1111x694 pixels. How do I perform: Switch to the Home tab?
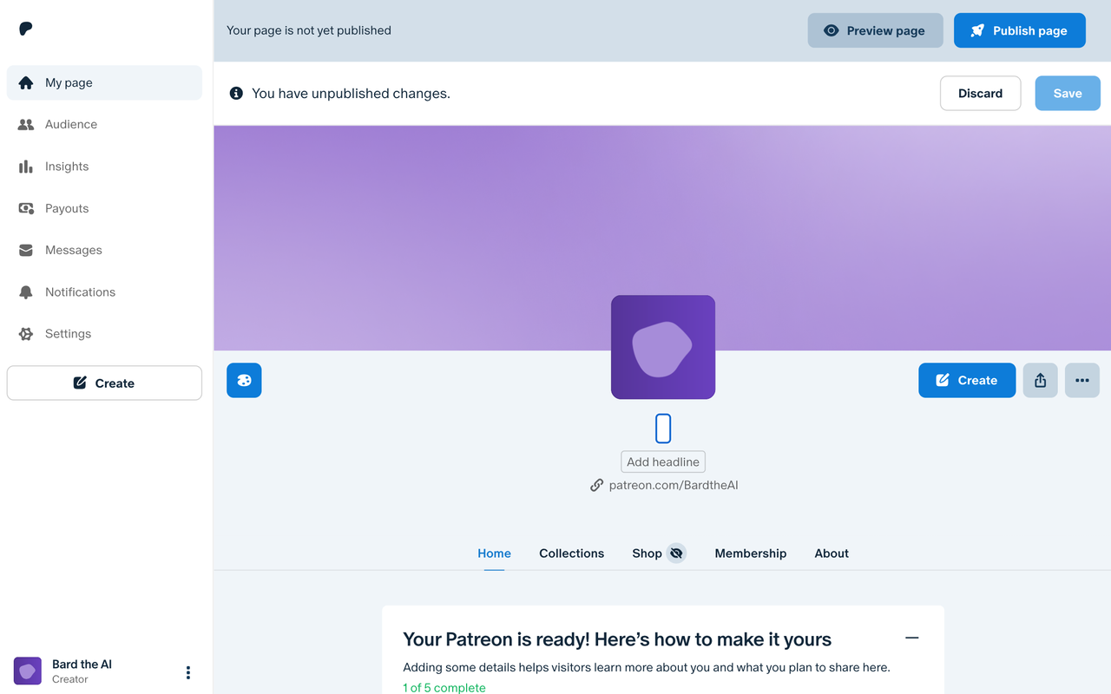[494, 553]
